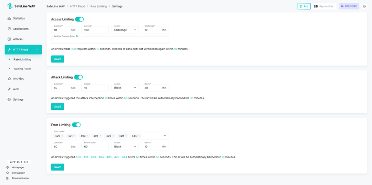The image size is (372, 185).
Task: Click the Exclude Content-Type input field
Action: coord(110,40)
